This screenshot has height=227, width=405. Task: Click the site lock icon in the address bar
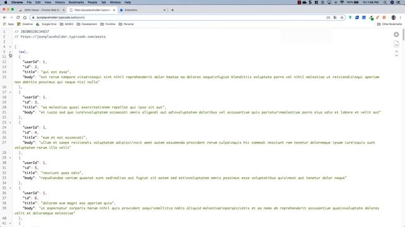[33, 18]
